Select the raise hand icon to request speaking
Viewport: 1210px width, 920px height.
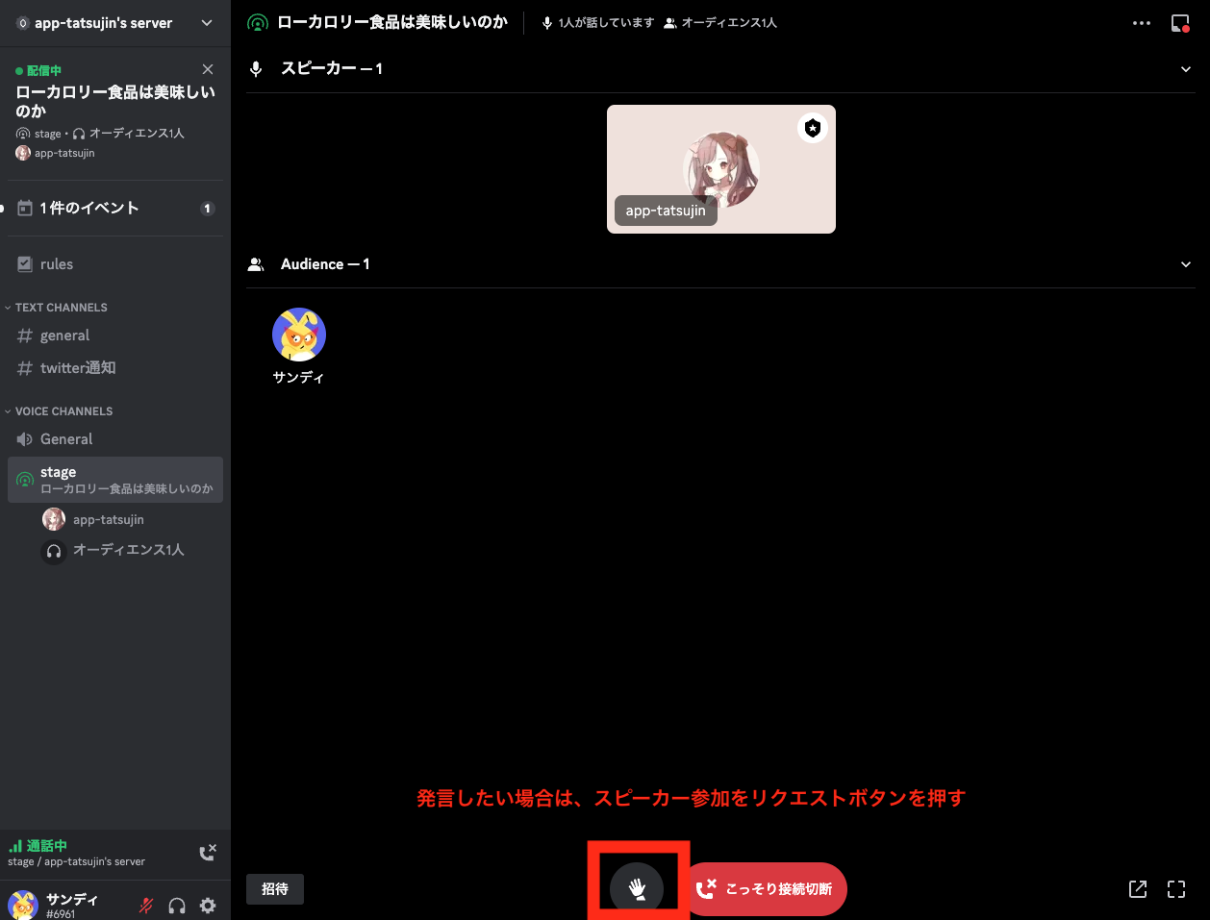click(x=638, y=888)
